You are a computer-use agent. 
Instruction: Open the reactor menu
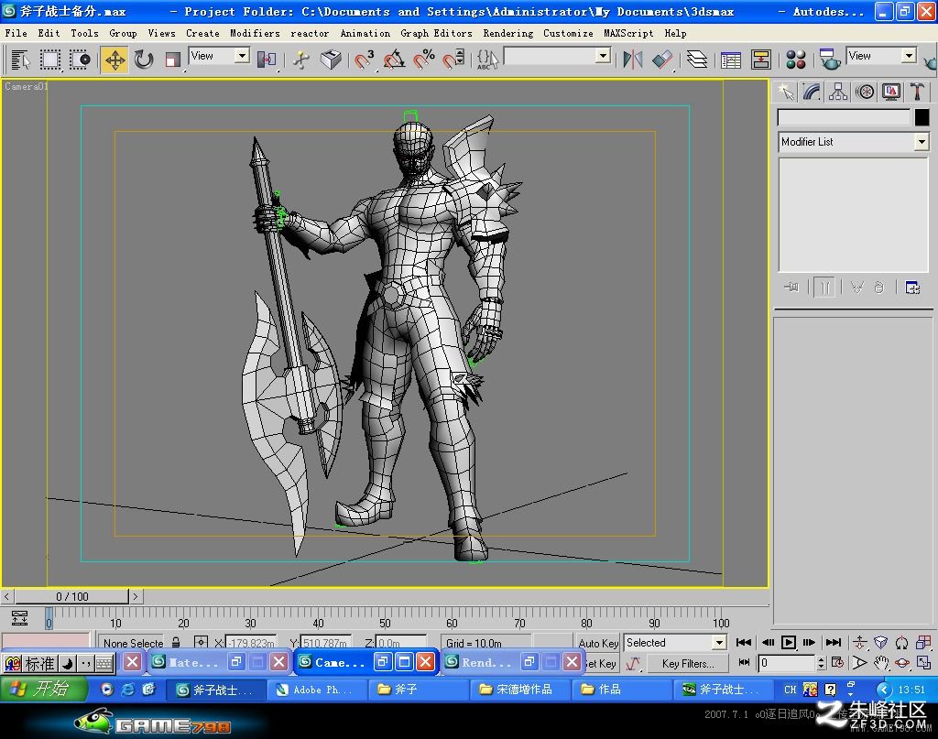tap(310, 34)
